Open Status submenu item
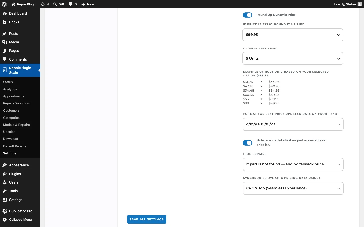The width and height of the screenshot is (364, 227). point(8,82)
